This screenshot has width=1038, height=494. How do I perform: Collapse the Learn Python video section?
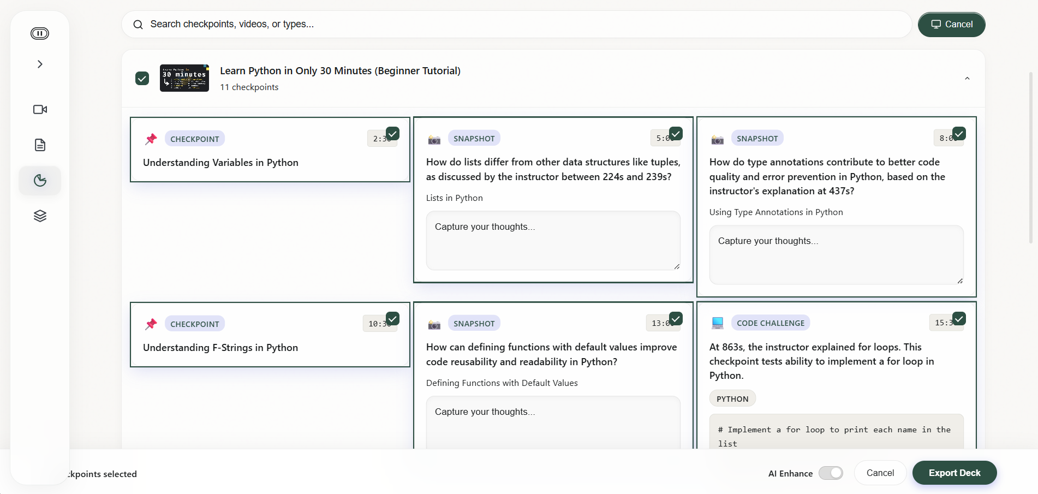967,79
